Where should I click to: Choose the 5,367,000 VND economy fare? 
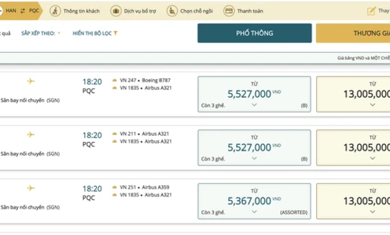(254, 201)
